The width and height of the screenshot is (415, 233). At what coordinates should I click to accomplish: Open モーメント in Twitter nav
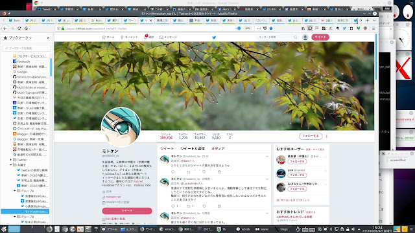tap(130, 38)
